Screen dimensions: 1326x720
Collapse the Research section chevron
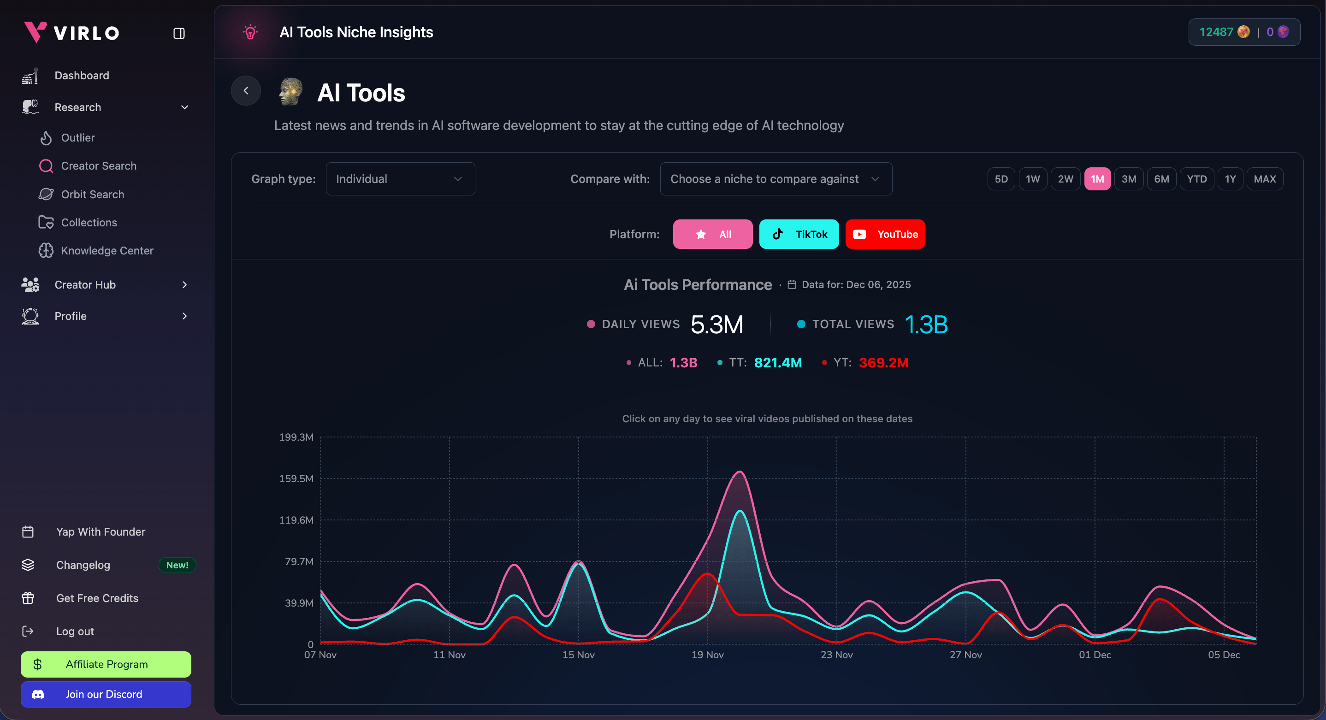click(x=184, y=107)
